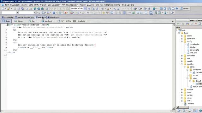The width and height of the screenshot is (202, 113).
Task: Click the first empty combo box in the second toolbar
Action: (10, 13)
